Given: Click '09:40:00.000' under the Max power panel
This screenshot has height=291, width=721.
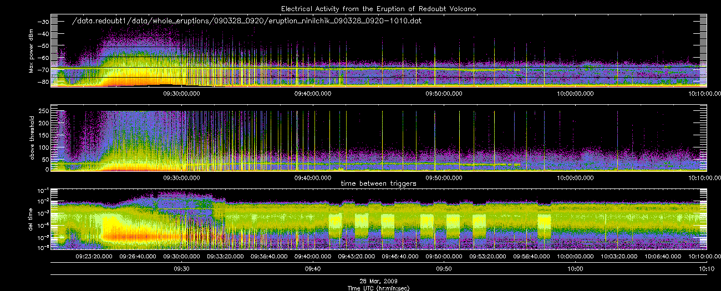Looking at the screenshot, I should (x=312, y=94).
